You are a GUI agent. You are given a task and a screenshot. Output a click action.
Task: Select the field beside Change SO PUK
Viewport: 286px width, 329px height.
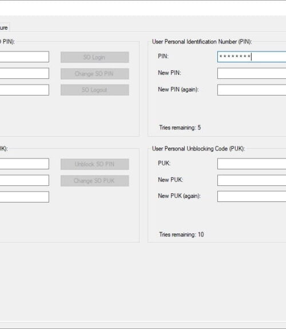[x=25, y=180]
